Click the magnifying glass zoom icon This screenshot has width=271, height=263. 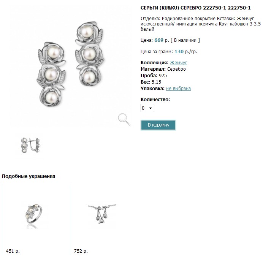click(124, 120)
